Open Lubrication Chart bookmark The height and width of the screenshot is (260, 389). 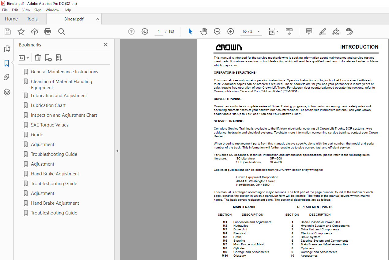pos(48,105)
